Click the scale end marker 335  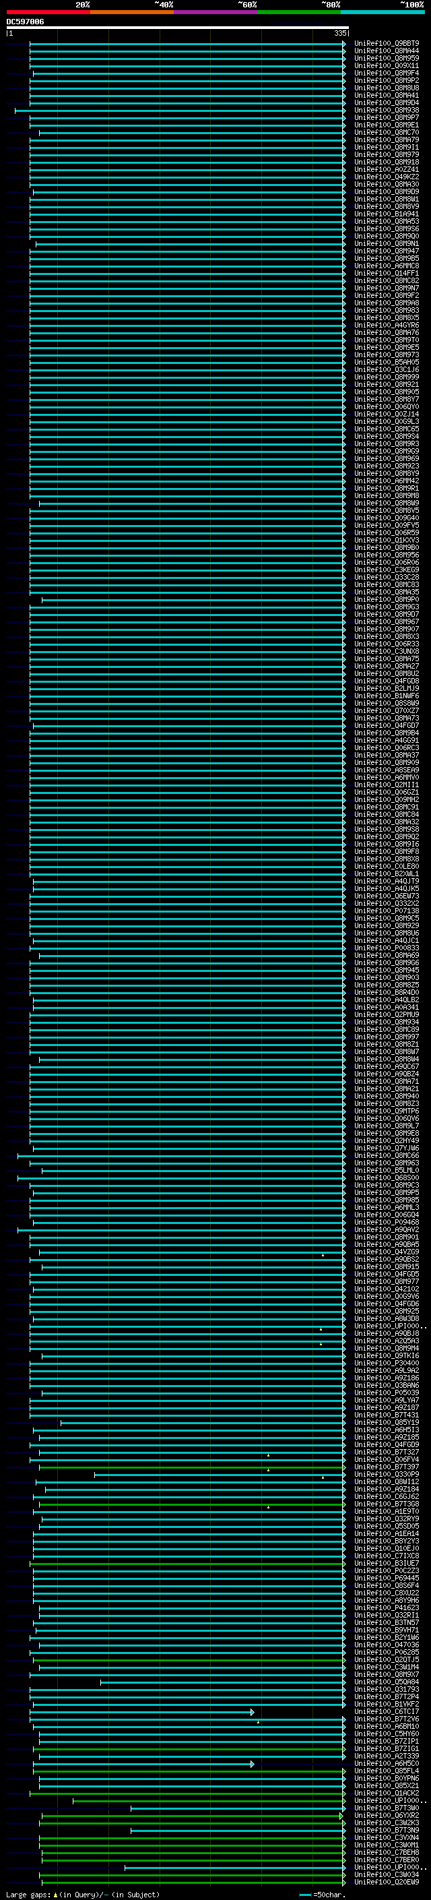339,33
